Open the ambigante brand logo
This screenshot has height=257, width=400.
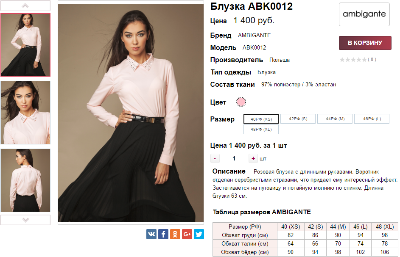[364, 14]
